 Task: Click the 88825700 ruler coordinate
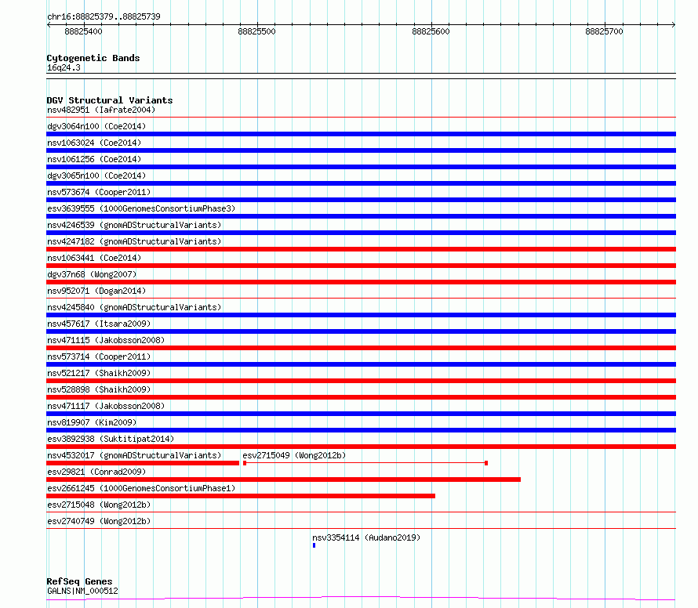point(604,31)
